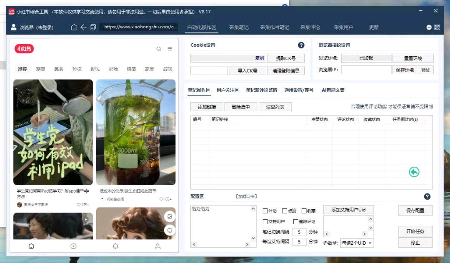Click the 删除选中 button
Viewport: 450px width, 263px height.
(x=240, y=107)
